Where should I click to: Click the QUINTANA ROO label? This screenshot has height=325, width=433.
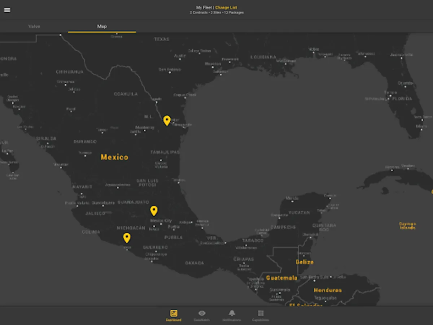tap(324, 227)
